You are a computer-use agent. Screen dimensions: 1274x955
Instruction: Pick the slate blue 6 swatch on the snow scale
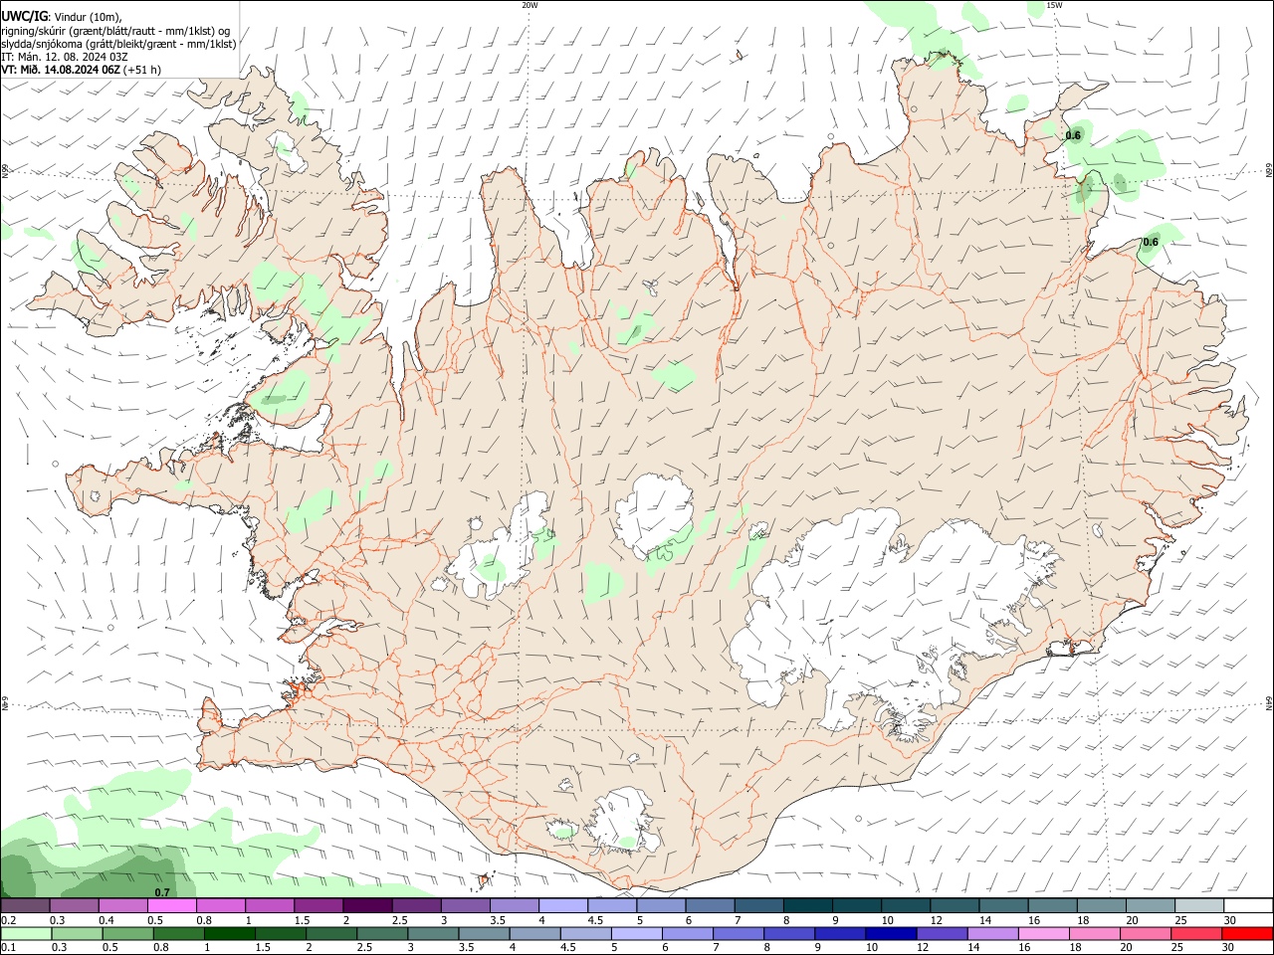[711, 905]
